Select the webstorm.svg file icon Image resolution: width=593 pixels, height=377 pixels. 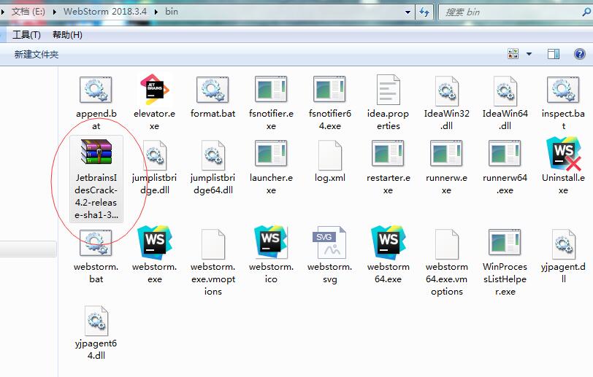pyautogui.click(x=329, y=242)
